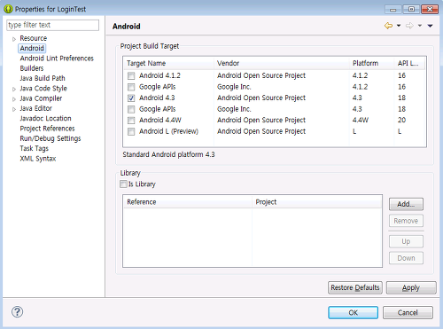Select Java Editor item

(35, 108)
